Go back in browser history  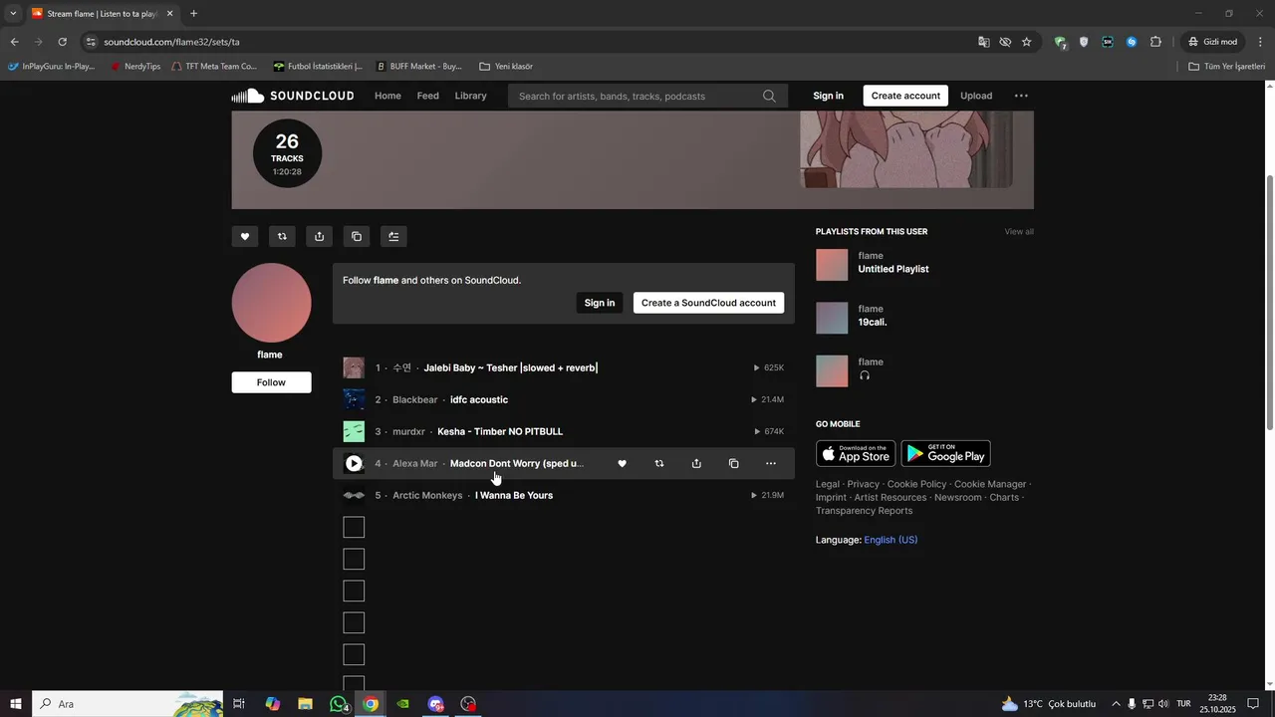pyautogui.click(x=14, y=42)
